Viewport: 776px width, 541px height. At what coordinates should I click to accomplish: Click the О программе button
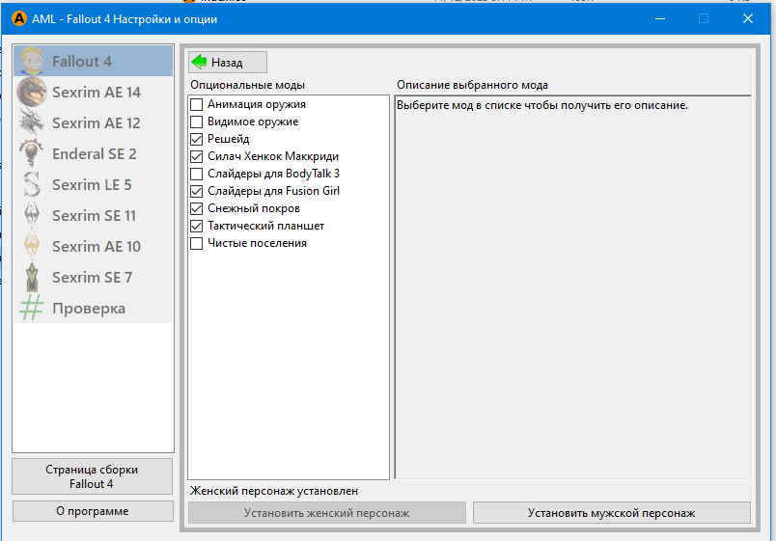(x=92, y=511)
